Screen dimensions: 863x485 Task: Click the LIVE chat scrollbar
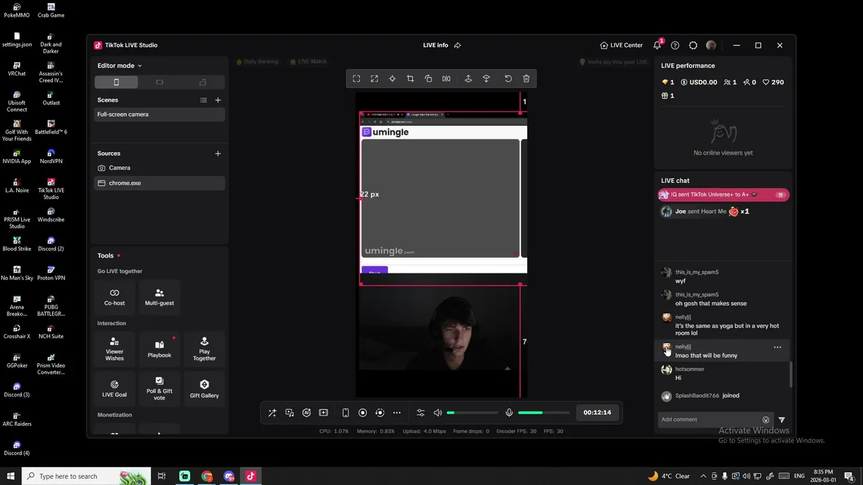pyautogui.click(x=791, y=374)
